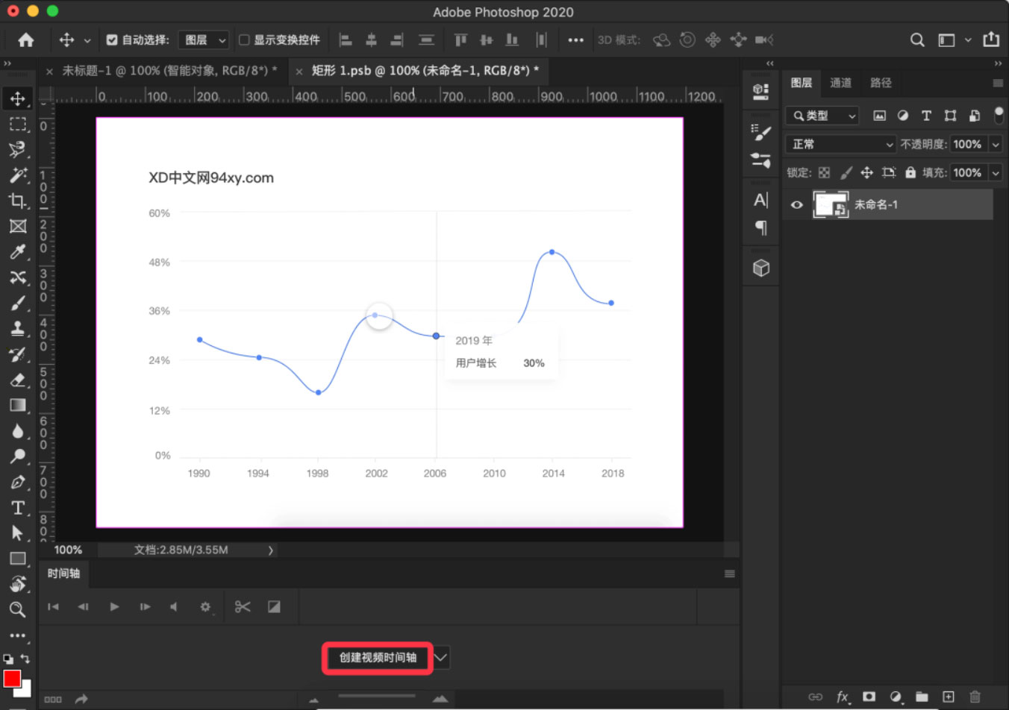The image size is (1009, 710).
Task: Toggle lock image pixels brush icon
Action: (846, 172)
